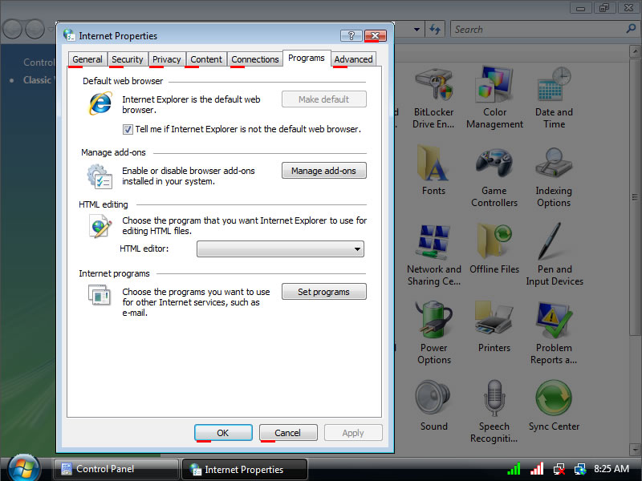This screenshot has width=642, height=481.
Task: Switch to the Content tab
Action: 206,59
